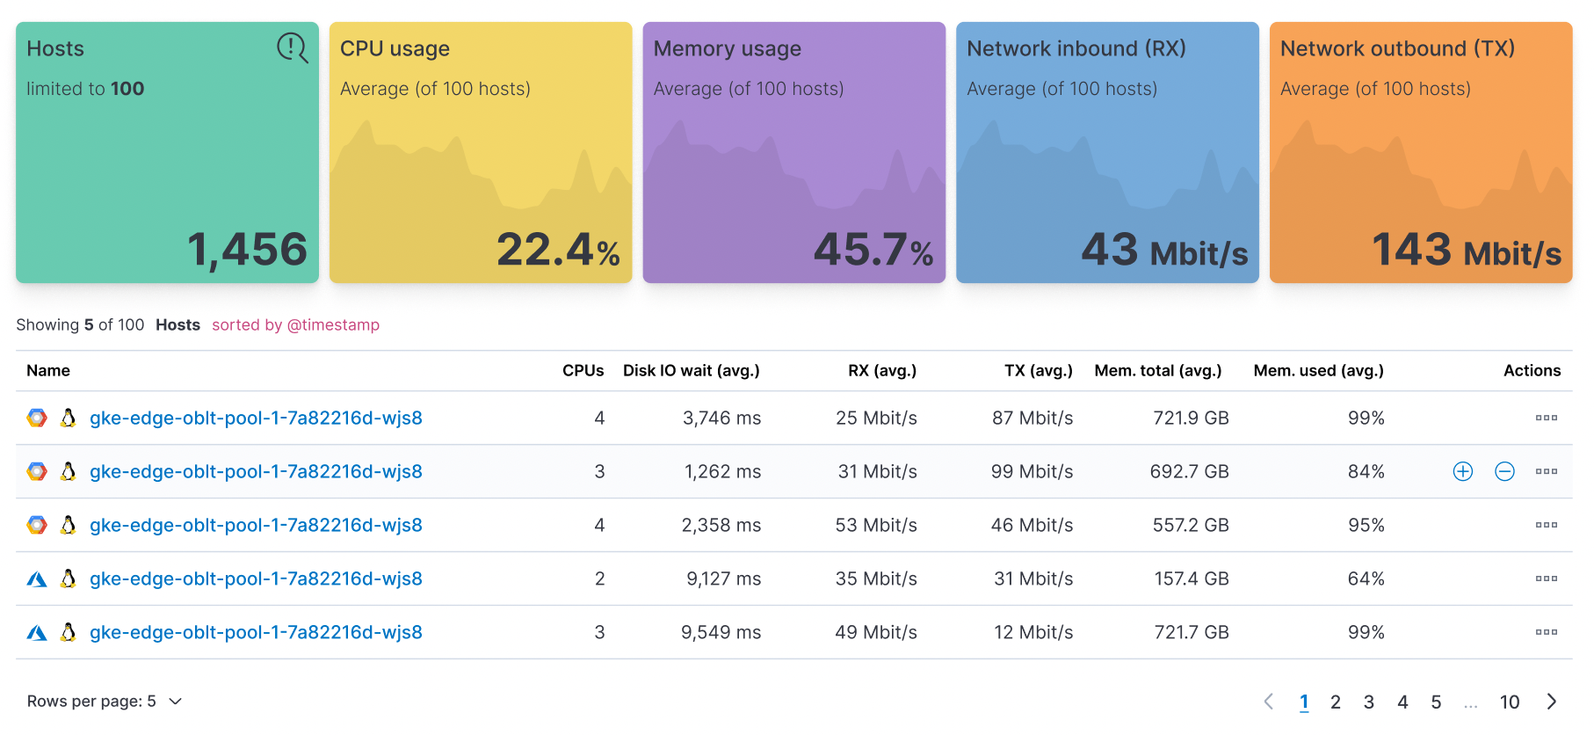The width and height of the screenshot is (1594, 735).
Task: Select the Google Cloud icon on the first host row
Action: [37, 418]
